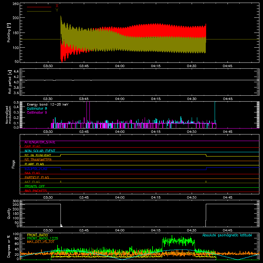Click 04:15 time label under the modulation plot
263x263 pixels.
(155, 132)
